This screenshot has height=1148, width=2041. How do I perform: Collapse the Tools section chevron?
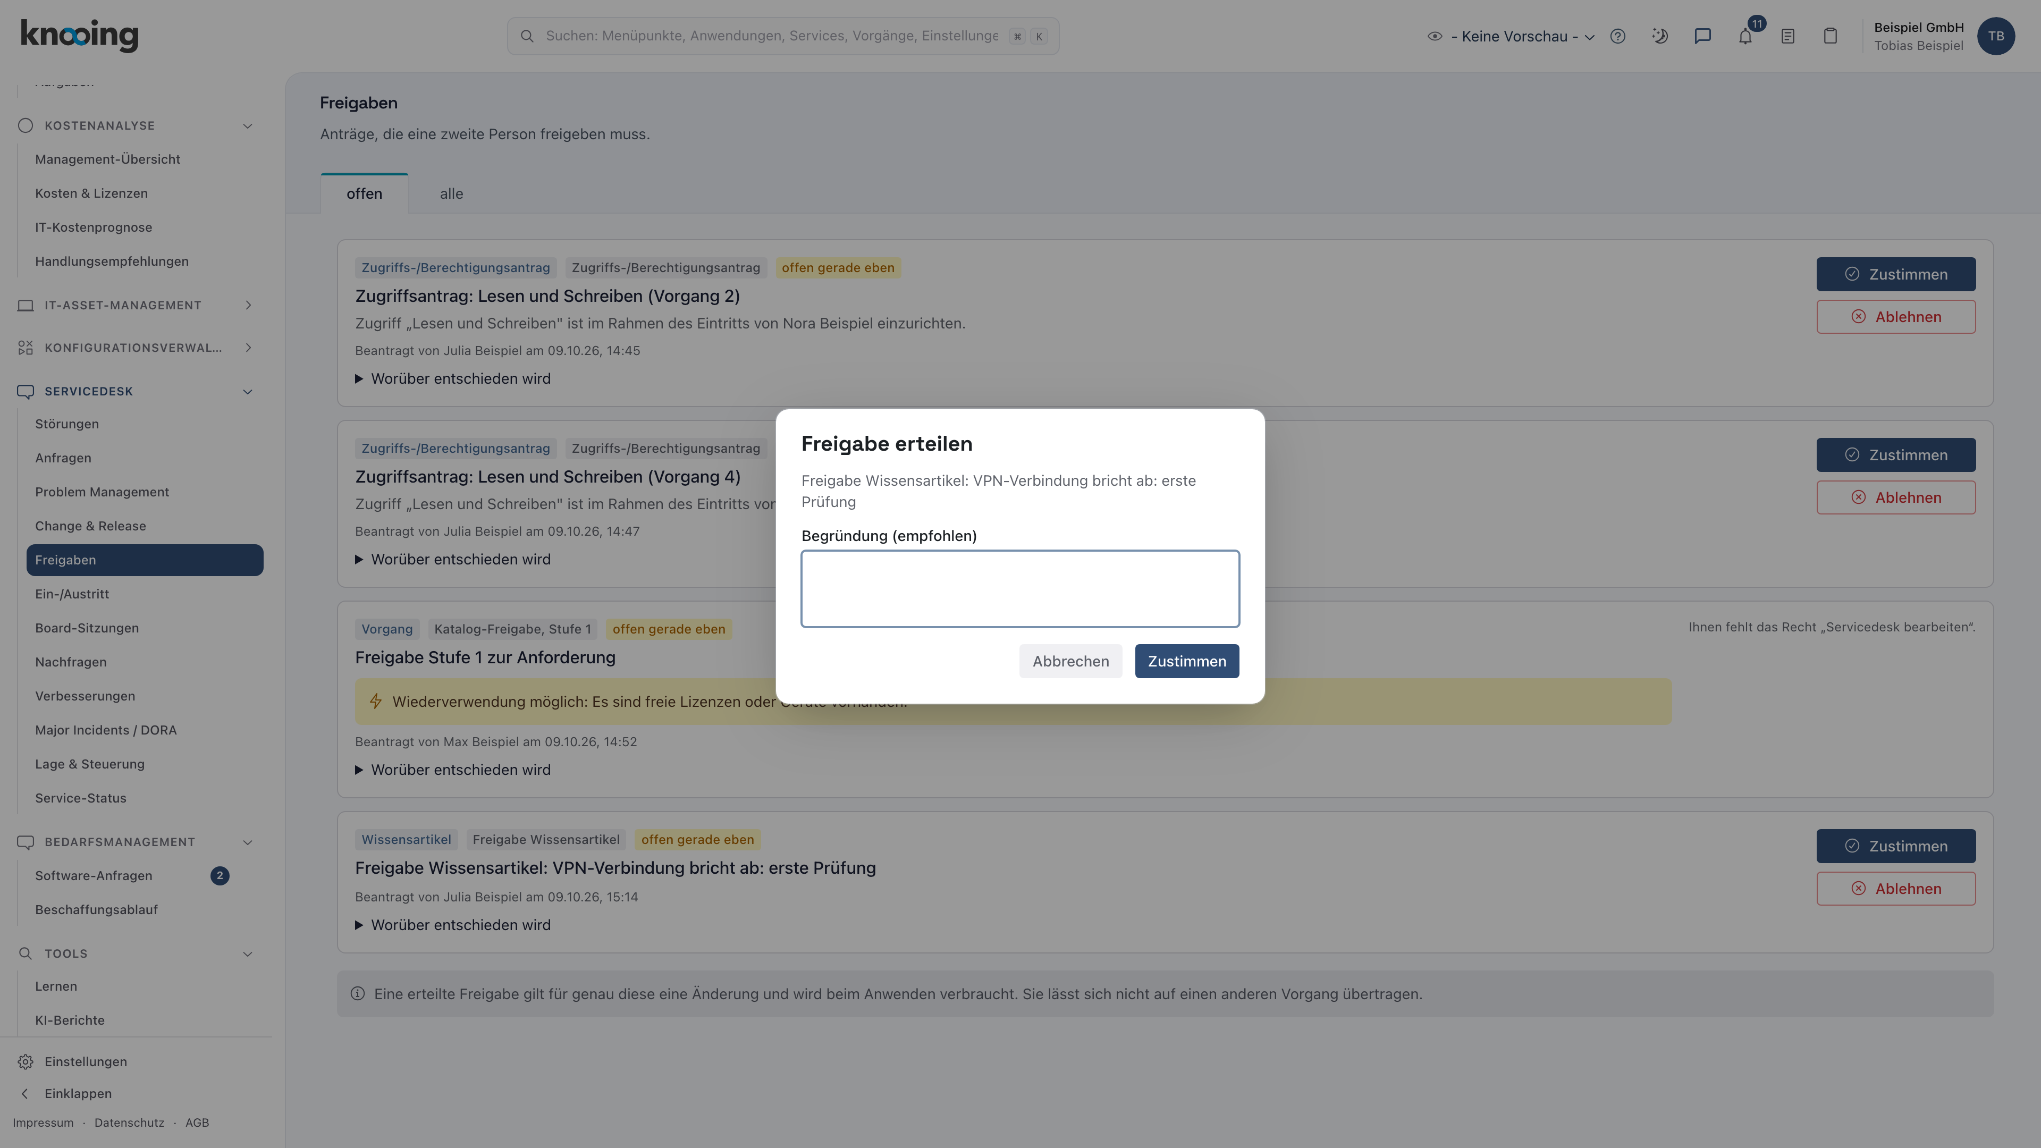click(x=247, y=954)
